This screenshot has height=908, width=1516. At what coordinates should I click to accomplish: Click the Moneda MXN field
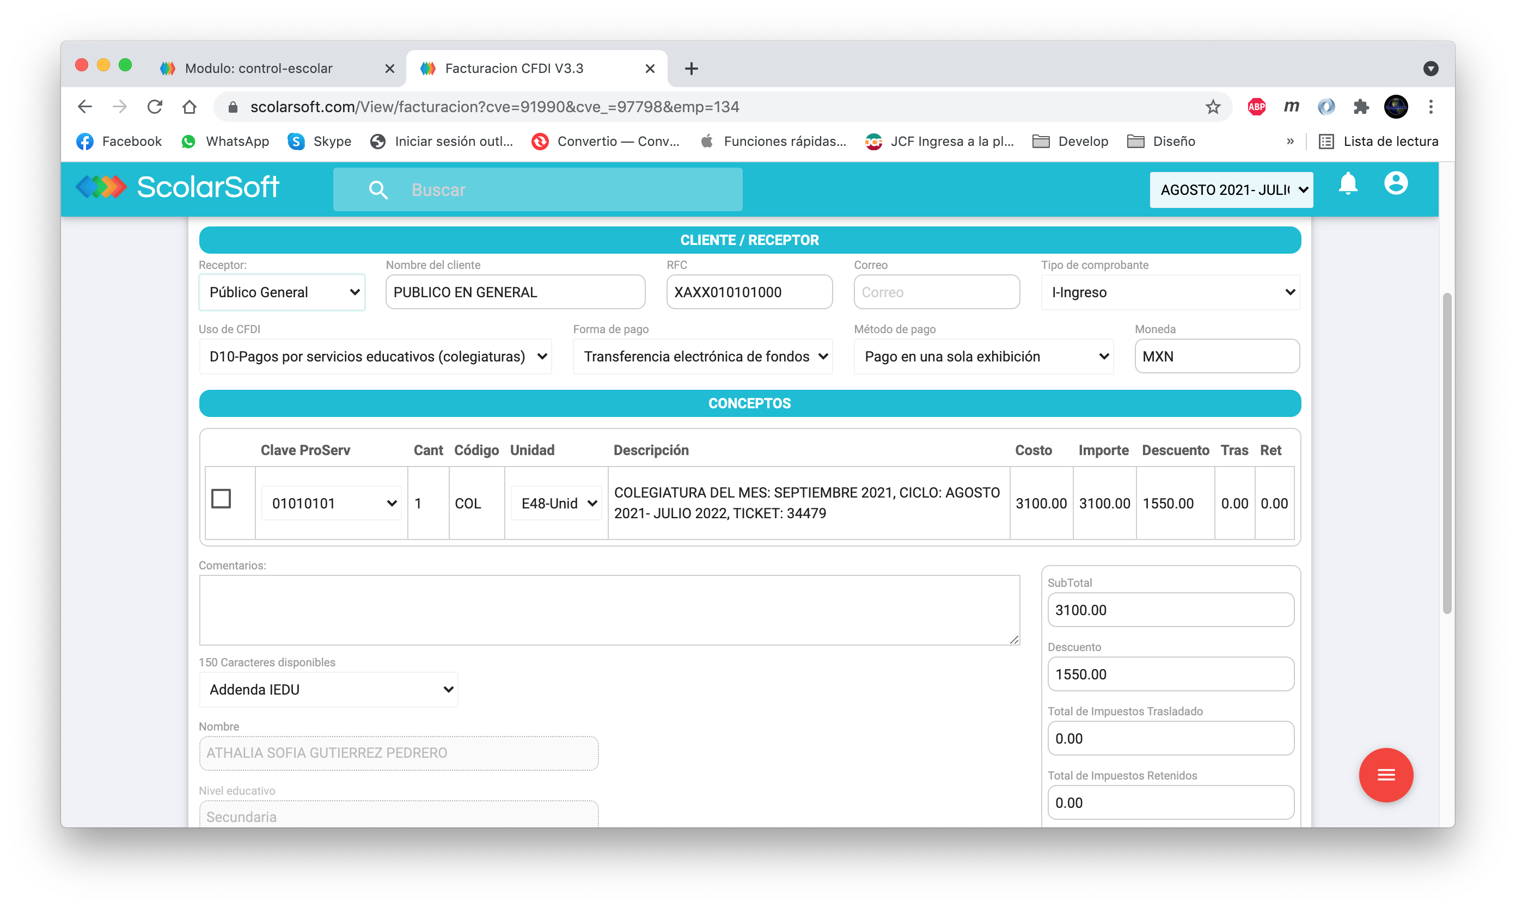pyautogui.click(x=1217, y=356)
